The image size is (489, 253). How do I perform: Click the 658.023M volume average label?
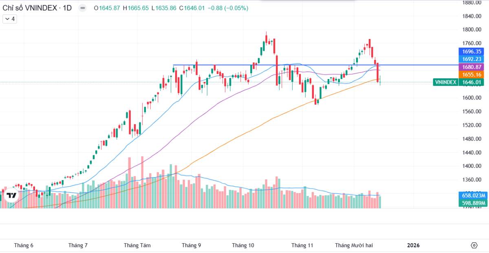pos(473,195)
